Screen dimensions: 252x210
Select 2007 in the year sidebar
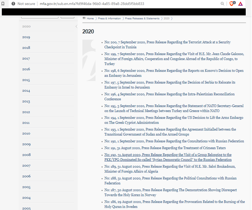click(26, 166)
